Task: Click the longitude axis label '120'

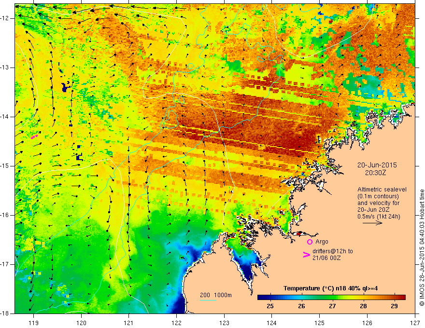Action: pos(81,323)
